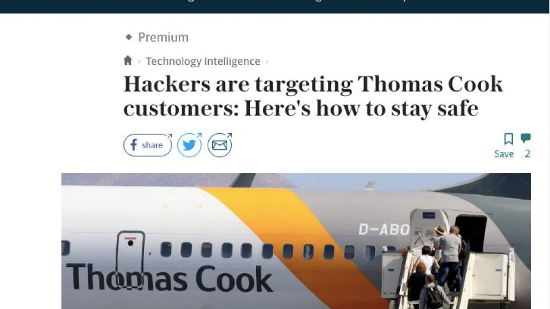Open the Technology Intelligence section

pyautogui.click(x=203, y=62)
